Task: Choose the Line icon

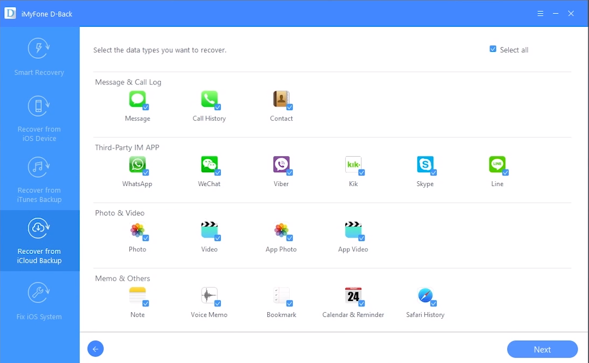Action: [x=497, y=165]
